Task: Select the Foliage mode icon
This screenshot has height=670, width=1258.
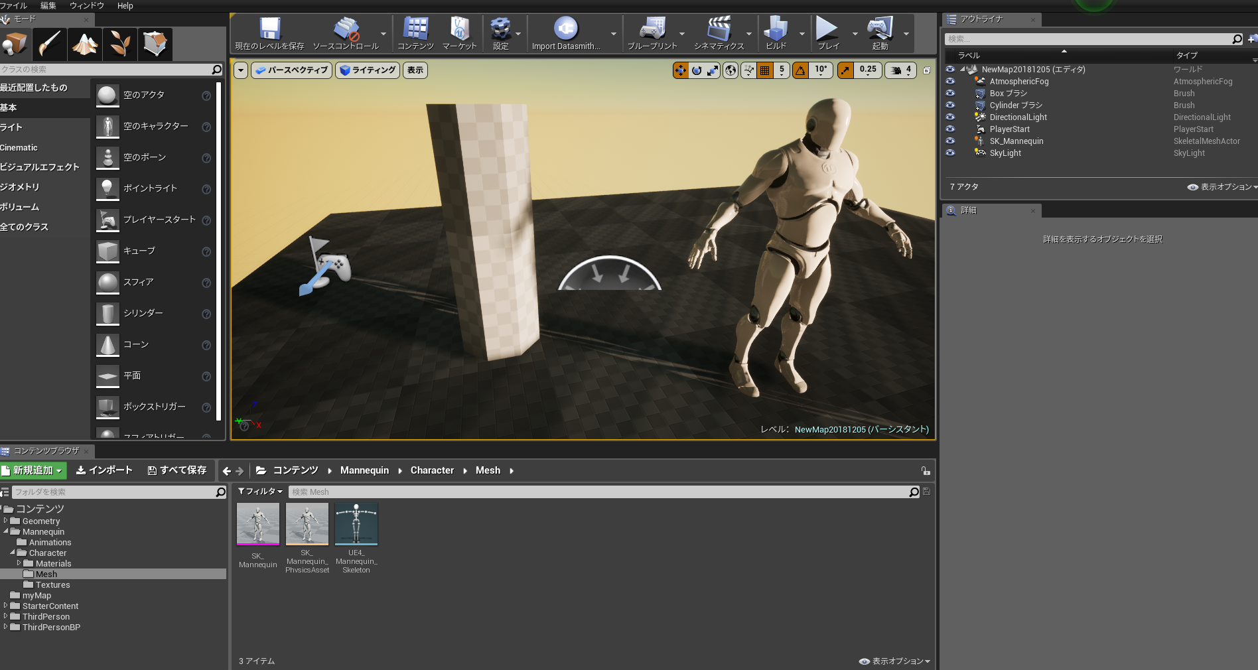Action: [x=120, y=44]
